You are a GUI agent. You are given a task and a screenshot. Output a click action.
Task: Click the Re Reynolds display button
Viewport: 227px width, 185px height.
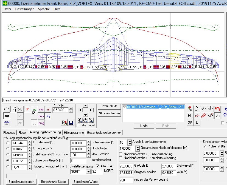click(48, 116)
